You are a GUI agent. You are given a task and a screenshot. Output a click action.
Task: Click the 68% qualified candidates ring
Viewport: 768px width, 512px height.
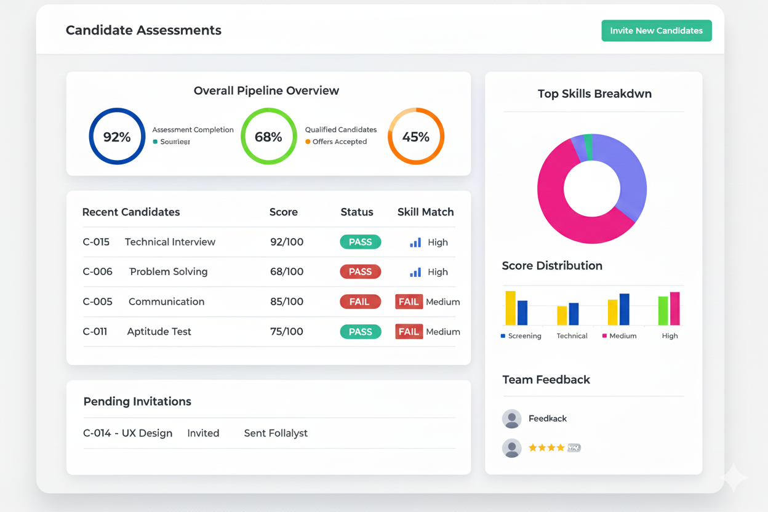coord(268,137)
